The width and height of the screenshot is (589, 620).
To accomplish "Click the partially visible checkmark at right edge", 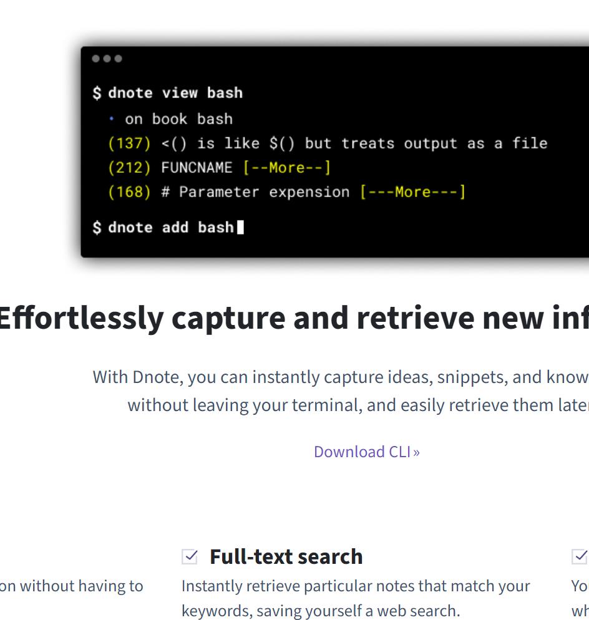I will pos(580,556).
